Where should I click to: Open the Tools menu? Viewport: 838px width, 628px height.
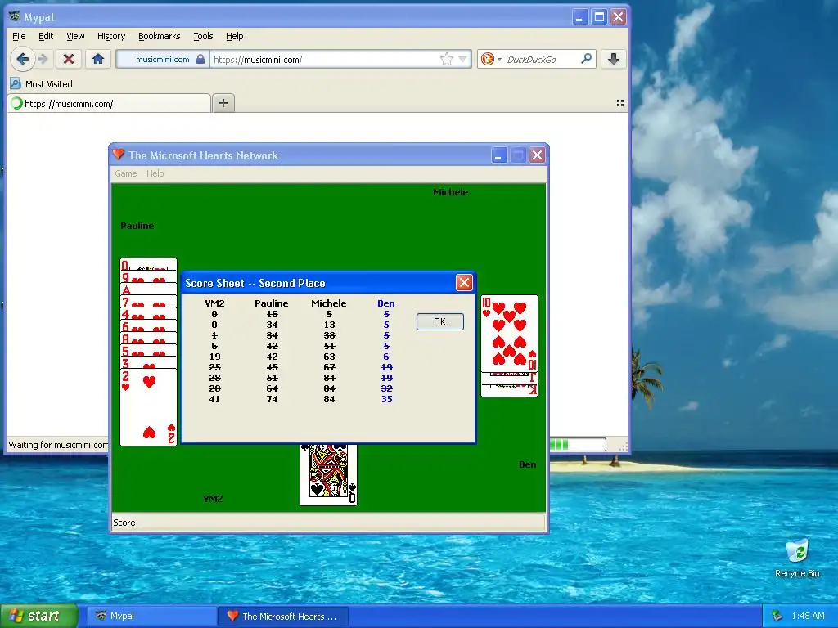[203, 36]
